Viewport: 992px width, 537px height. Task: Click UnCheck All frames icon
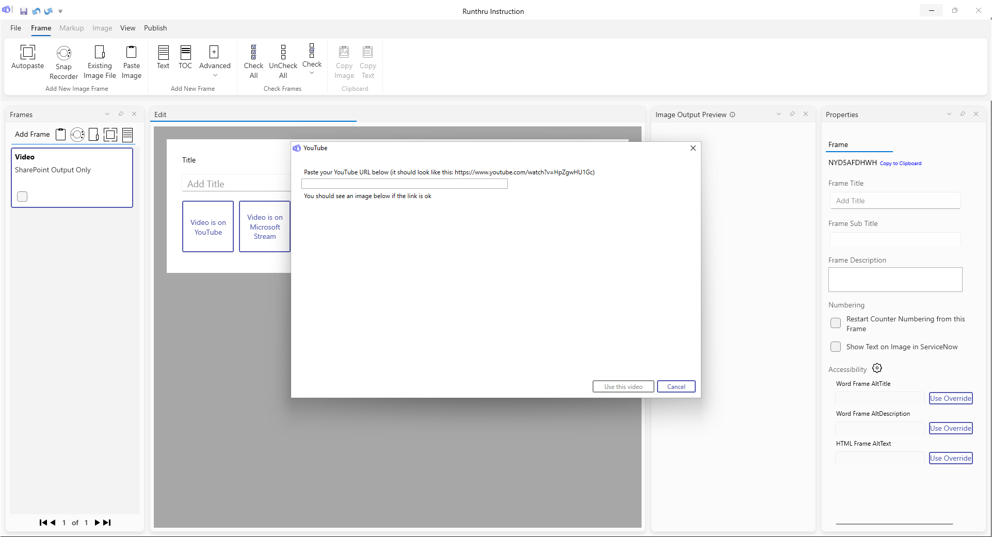283,52
